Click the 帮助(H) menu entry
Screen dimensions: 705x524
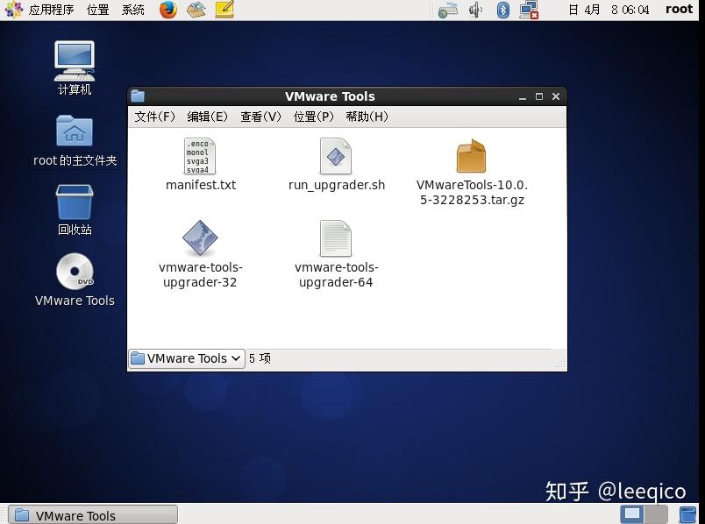pos(367,116)
